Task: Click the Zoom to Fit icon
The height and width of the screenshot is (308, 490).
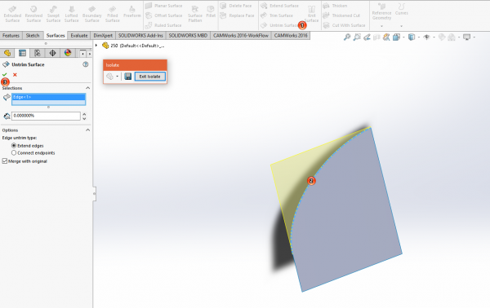Action: tap(347, 37)
